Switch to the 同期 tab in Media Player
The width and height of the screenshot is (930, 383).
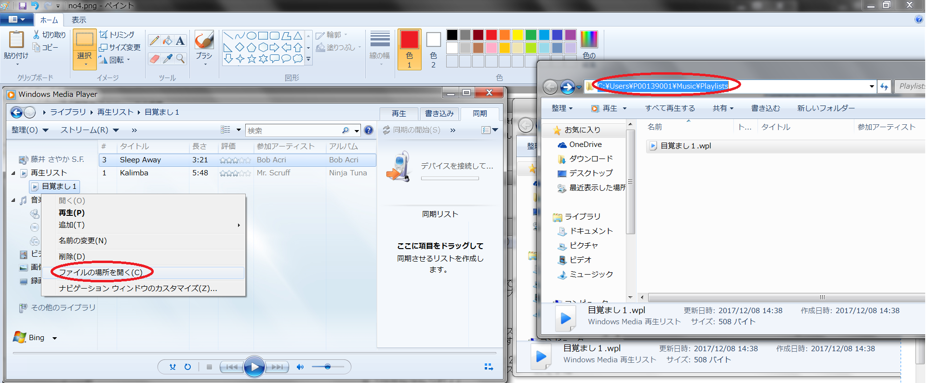[x=479, y=114]
